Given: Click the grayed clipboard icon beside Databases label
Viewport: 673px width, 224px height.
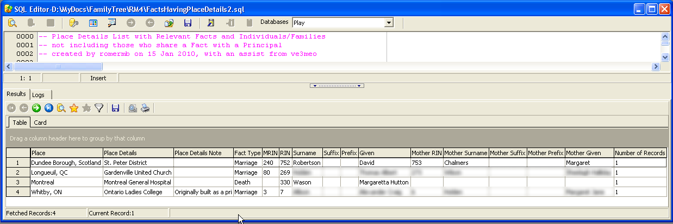Looking at the screenshot, I should [x=250, y=23].
